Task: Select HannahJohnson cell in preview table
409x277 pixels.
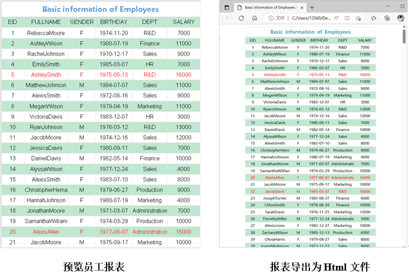Action: [46, 200]
